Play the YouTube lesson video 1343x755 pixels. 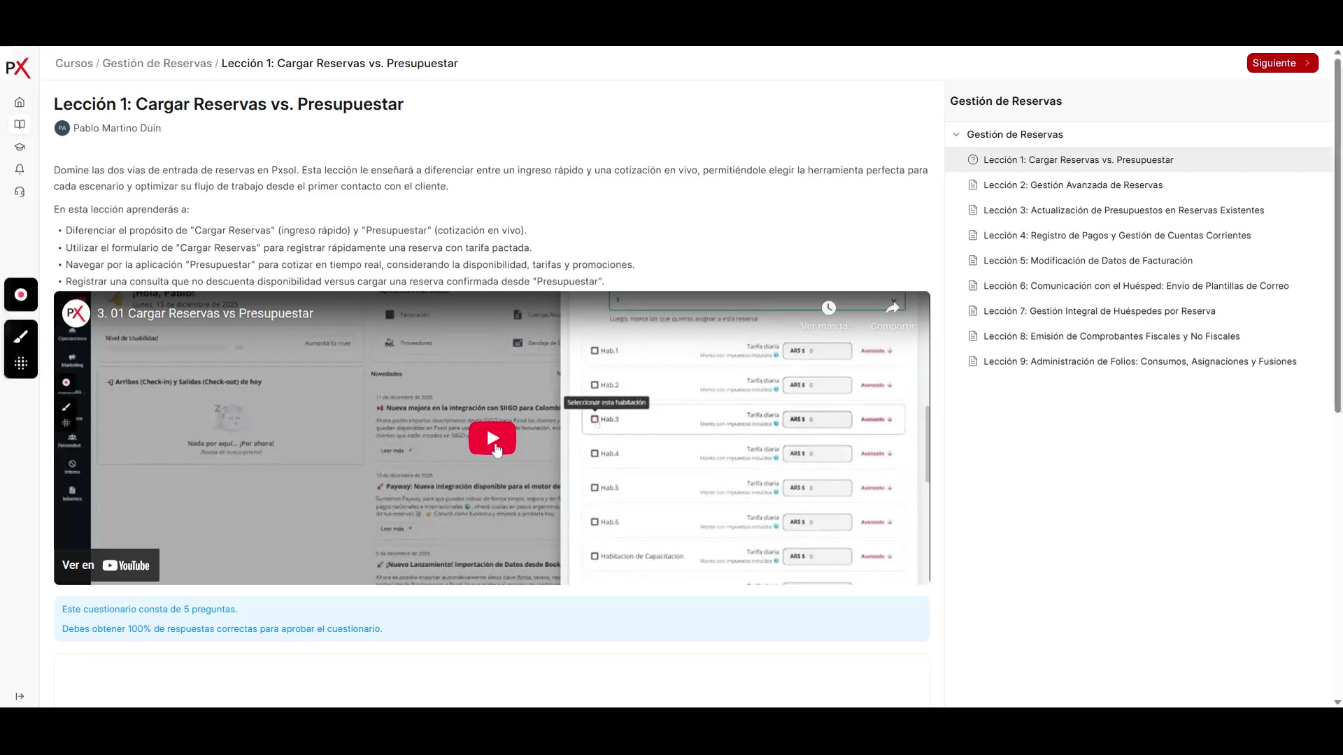(492, 438)
